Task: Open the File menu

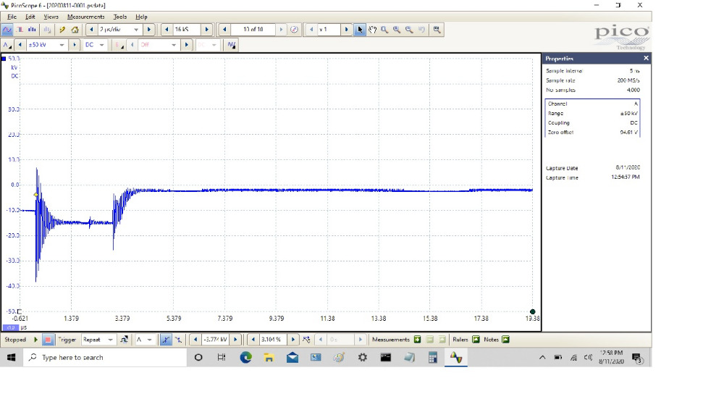Action: coord(12,17)
